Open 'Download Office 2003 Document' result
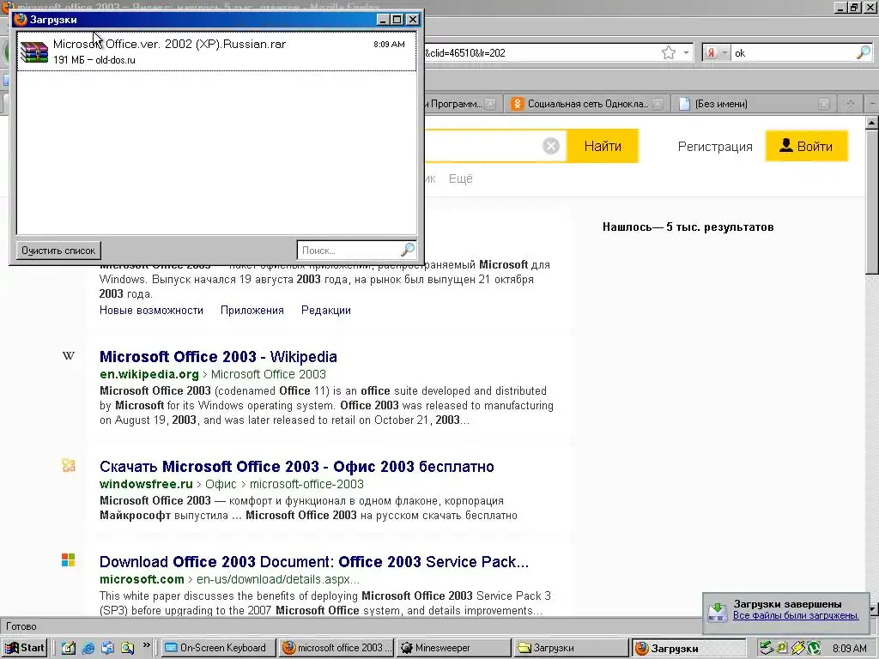This screenshot has height=659, width=879. point(314,562)
